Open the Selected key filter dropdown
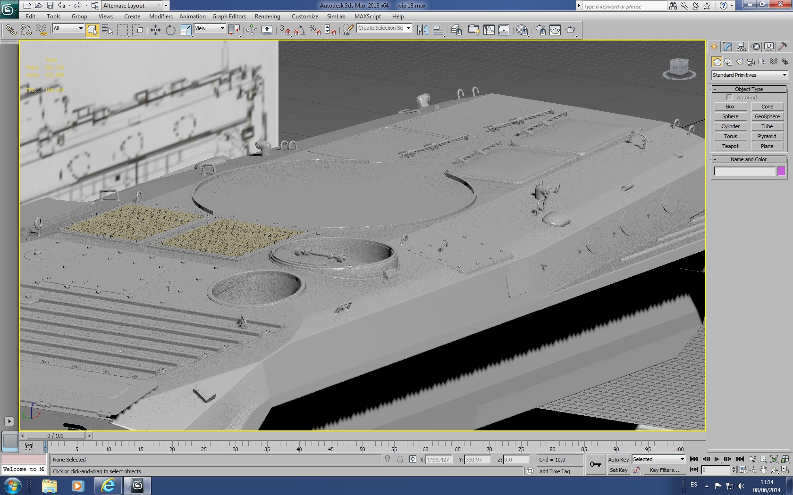The image size is (793, 495). coord(658,459)
